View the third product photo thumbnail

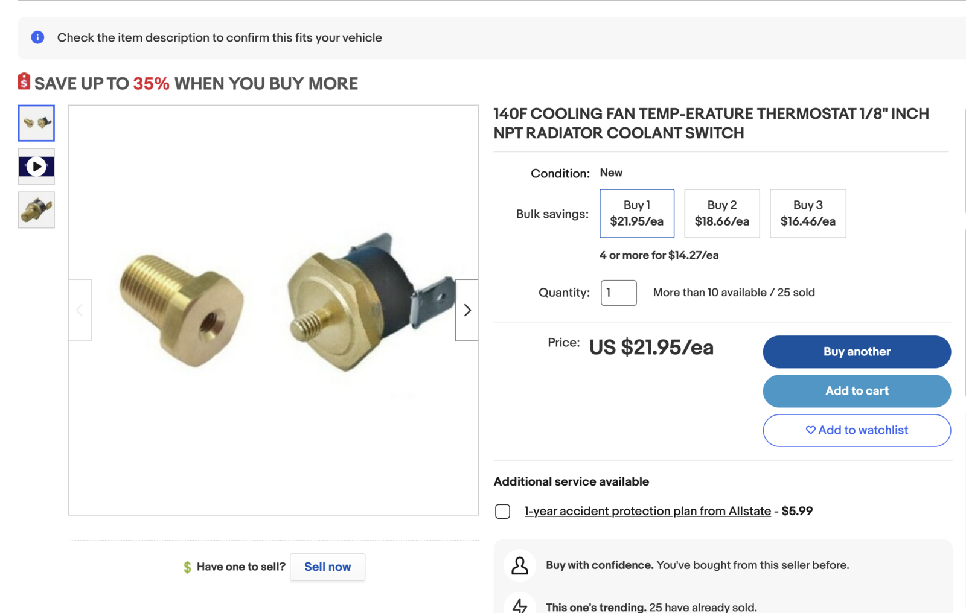36,210
